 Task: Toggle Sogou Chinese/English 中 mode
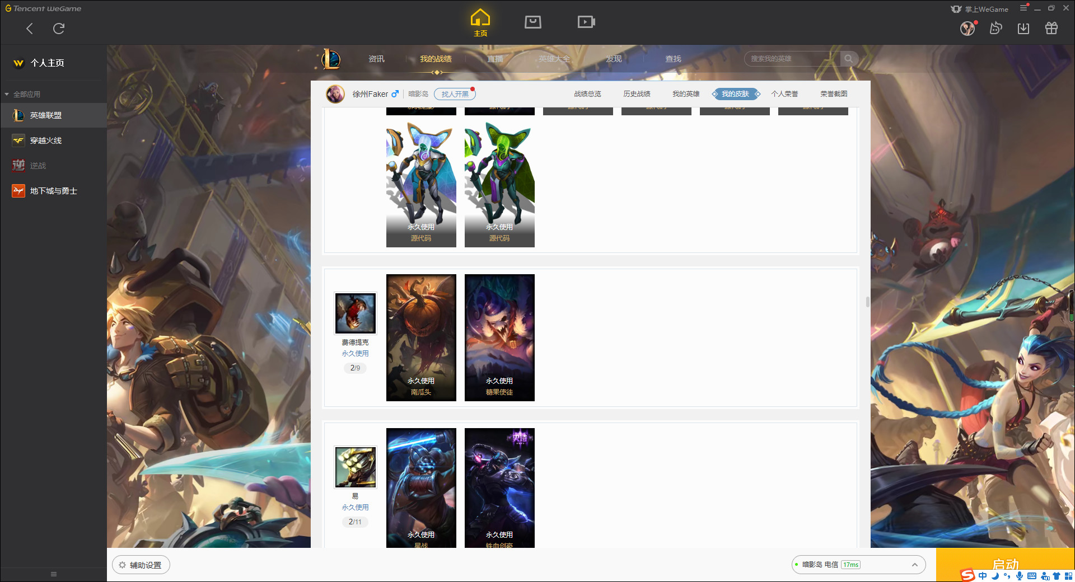pos(983,576)
